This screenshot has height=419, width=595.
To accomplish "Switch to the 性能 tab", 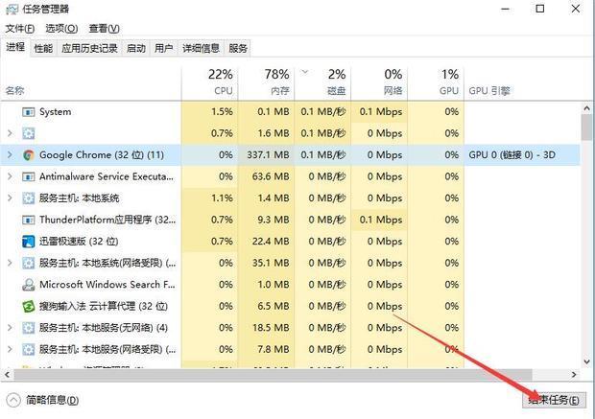I will pyautogui.click(x=43, y=48).
